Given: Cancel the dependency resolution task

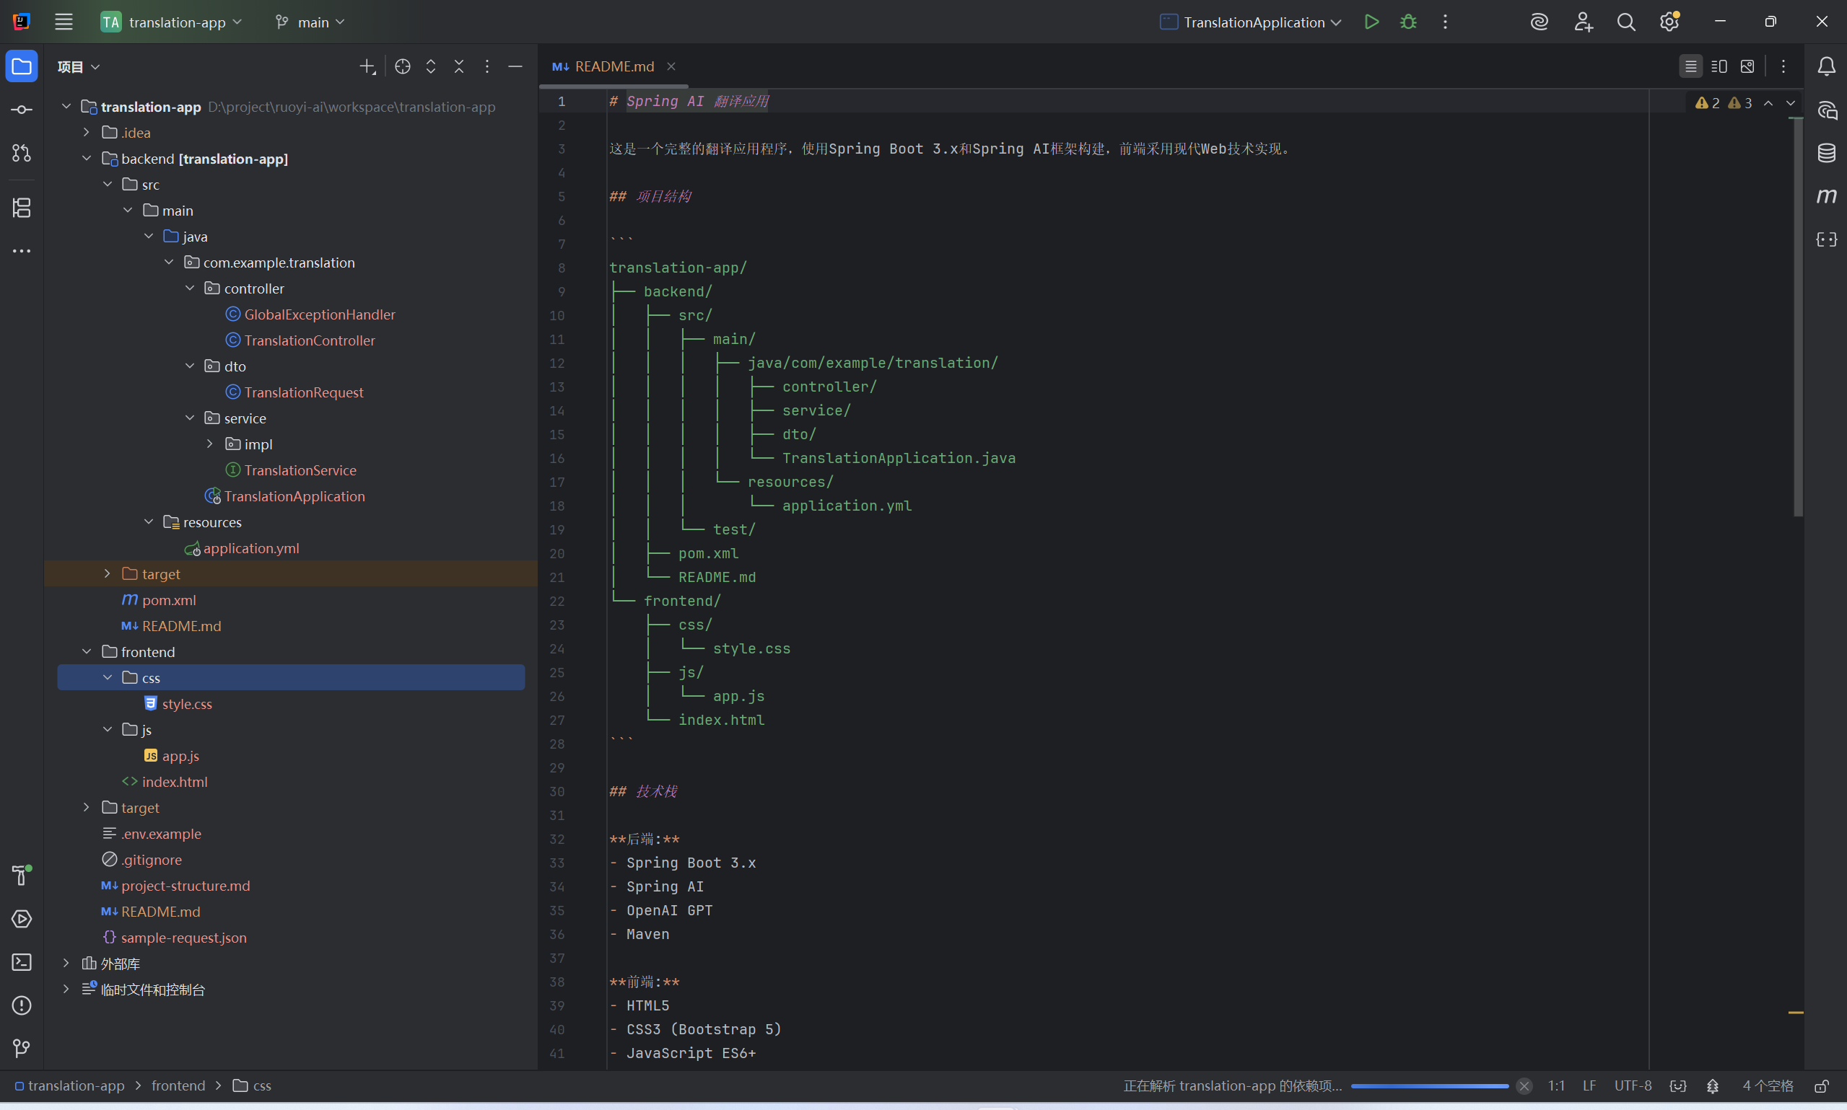Looking at the screenshot, I should pos(1524,1085).
